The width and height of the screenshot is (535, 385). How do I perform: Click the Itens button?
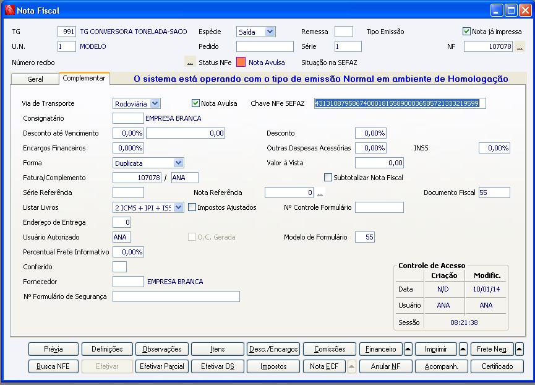click(x=218, y=349)
